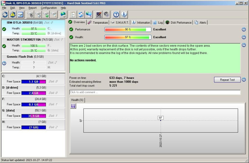The height and width of the screenshot is (163, 249).
Task: Click the 97 data point on health graph
Action: tap(161, 120)
